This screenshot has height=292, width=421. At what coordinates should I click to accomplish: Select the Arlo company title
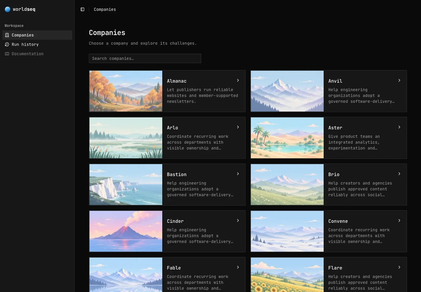(x=172, y=128)
